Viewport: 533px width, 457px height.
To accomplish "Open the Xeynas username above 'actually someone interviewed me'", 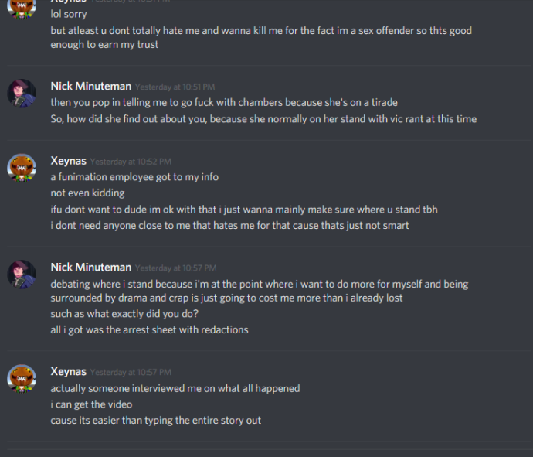I will pyautogui.click(x=68, y=372).
